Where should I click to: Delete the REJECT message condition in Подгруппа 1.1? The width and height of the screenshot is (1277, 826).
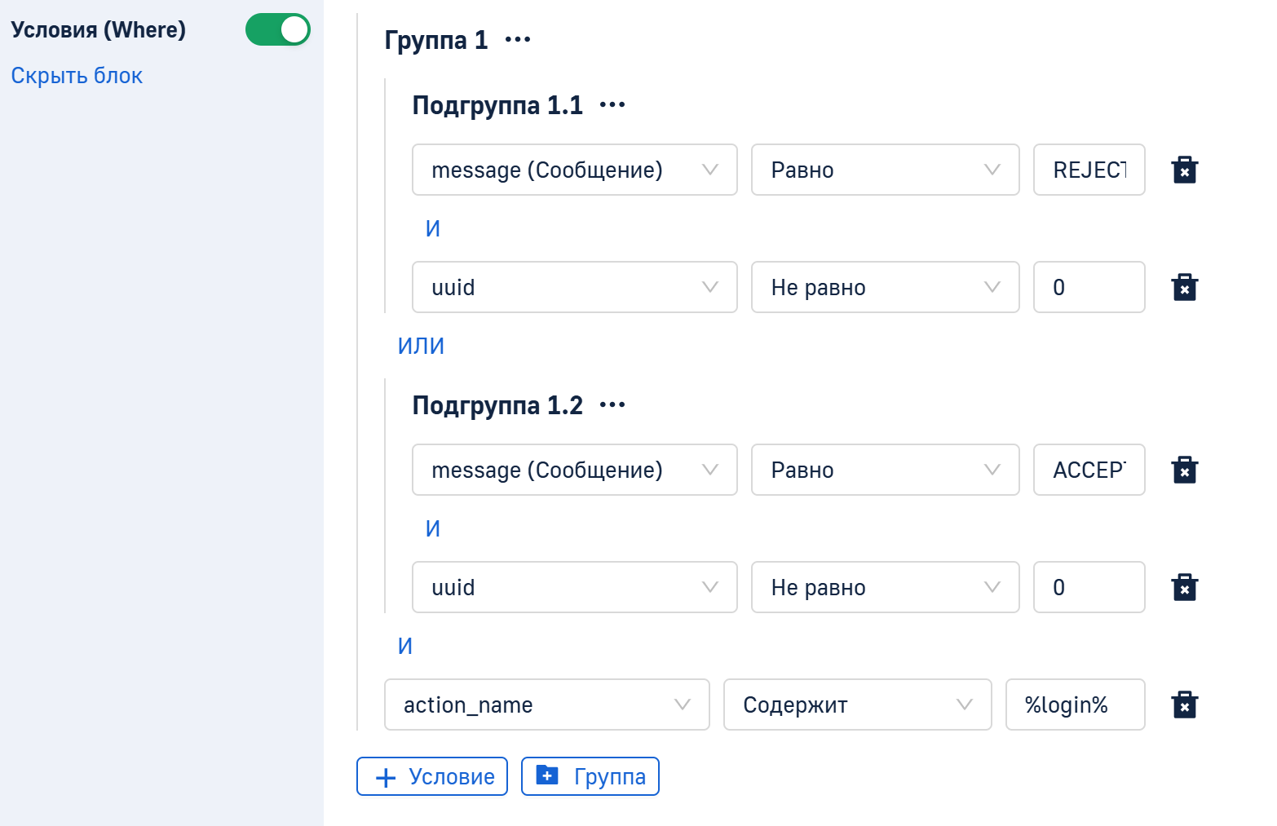click(x=1184, y=170)
